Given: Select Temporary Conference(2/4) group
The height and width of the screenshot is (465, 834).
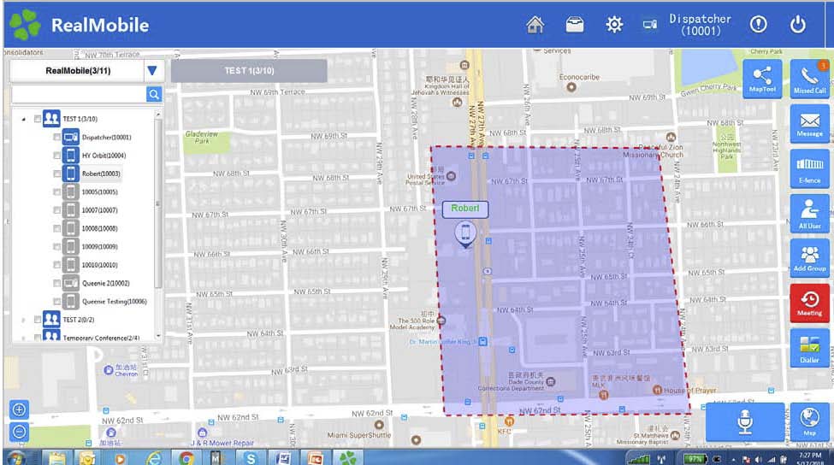Looking at the screenshot, I should (101, 338).
